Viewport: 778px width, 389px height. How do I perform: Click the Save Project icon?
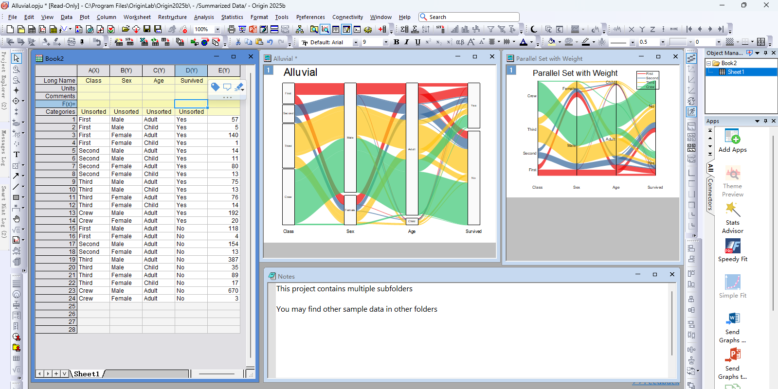point(147,29)
